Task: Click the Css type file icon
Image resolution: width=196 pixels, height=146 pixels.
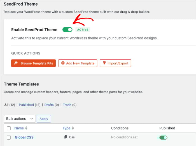Action: click(66, 137)
